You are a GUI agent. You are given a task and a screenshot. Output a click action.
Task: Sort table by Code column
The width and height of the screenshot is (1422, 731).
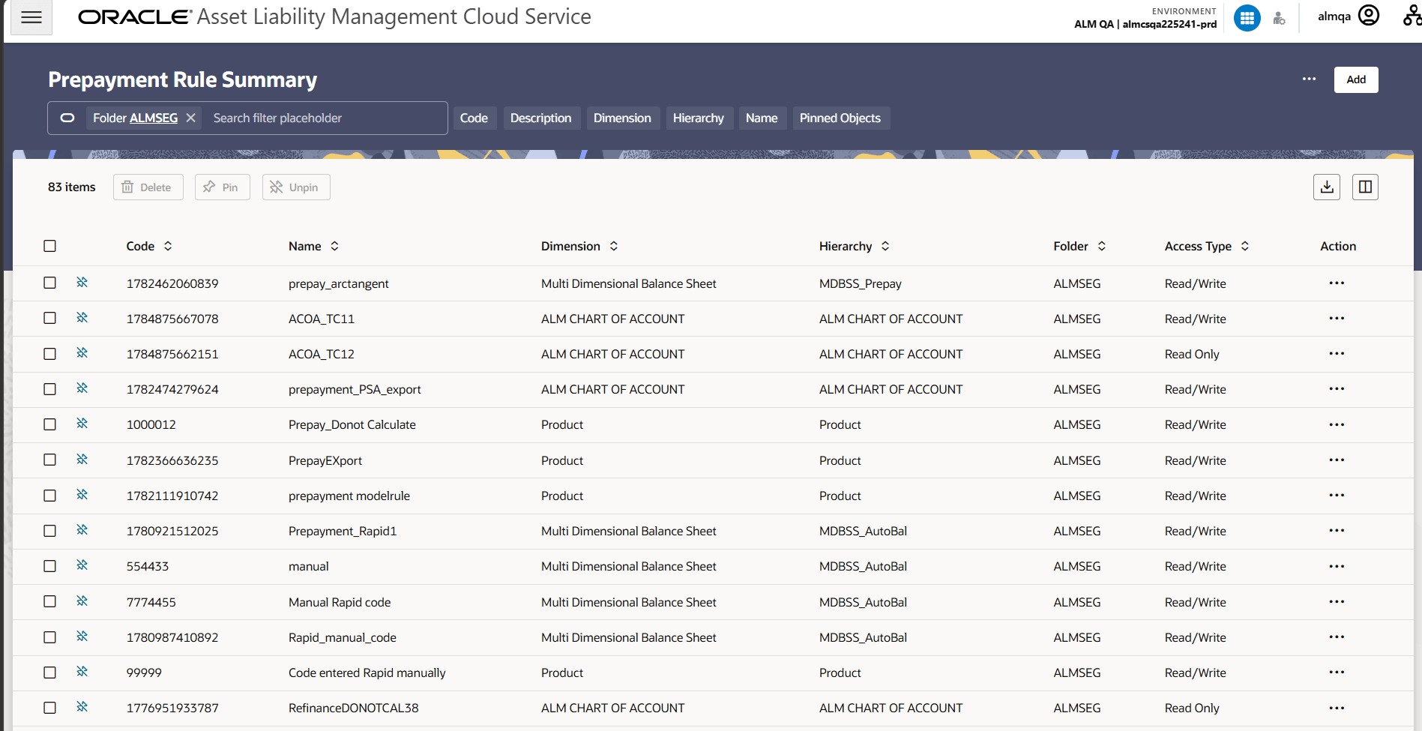168,246
